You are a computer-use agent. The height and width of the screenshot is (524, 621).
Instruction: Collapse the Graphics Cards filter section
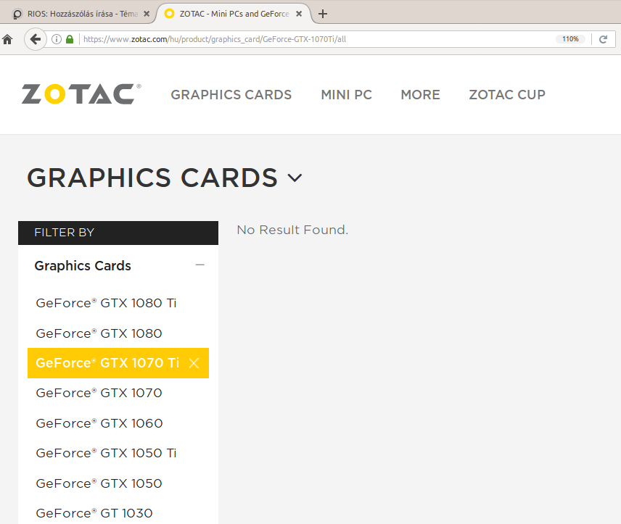point(200,265)
